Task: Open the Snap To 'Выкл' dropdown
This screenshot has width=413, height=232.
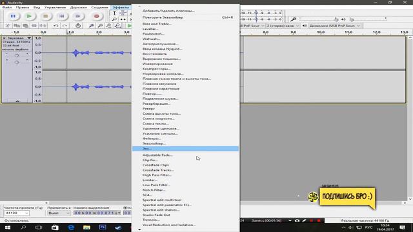Action: pyautogui.click(x=59, y=213)
